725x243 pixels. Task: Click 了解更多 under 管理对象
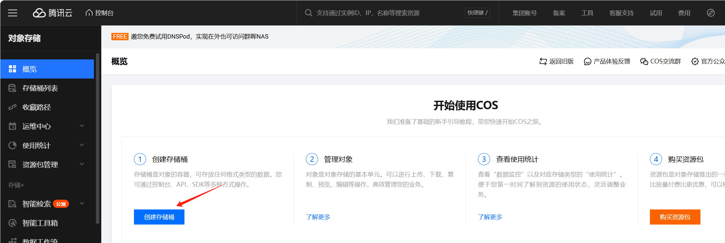pyautogui.click(x=318, y=217)
